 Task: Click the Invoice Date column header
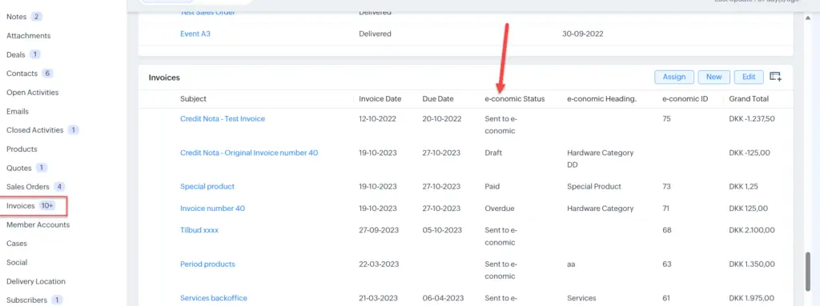pyautogui.click(x=380, y=99)
